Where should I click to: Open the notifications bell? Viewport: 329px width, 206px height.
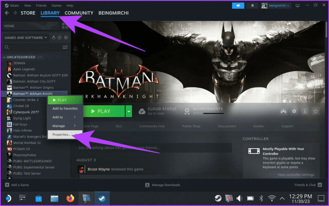(252, 6)
